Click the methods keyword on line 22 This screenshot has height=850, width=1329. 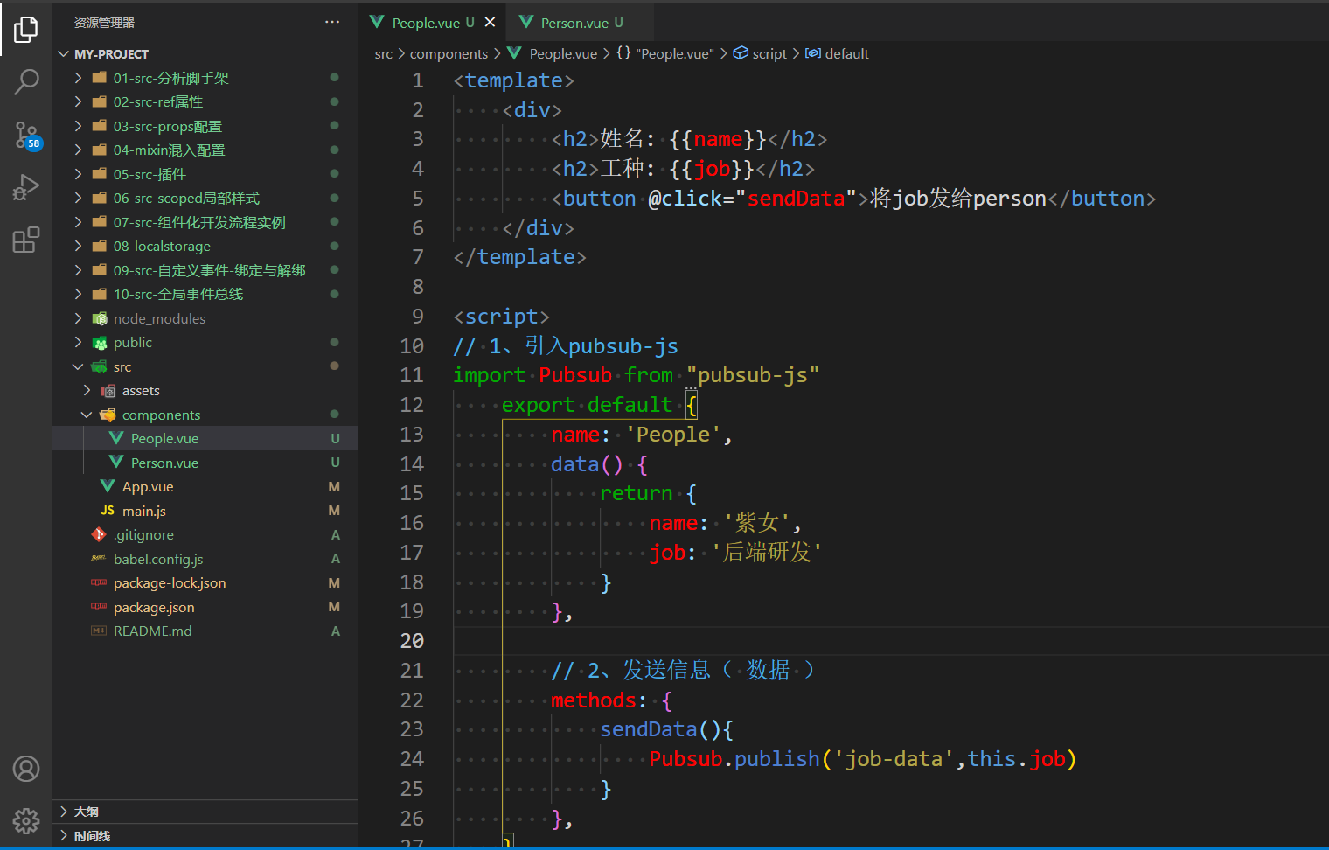[594, 700]
